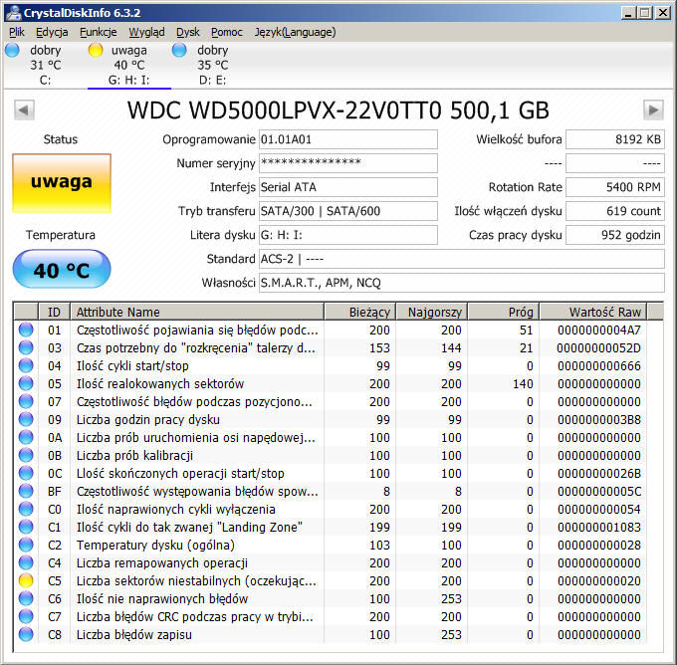This screenshot has width=677, height=665.
Task: Click the Wielkość bufora value 8192 KB
Action: [615, 139]
